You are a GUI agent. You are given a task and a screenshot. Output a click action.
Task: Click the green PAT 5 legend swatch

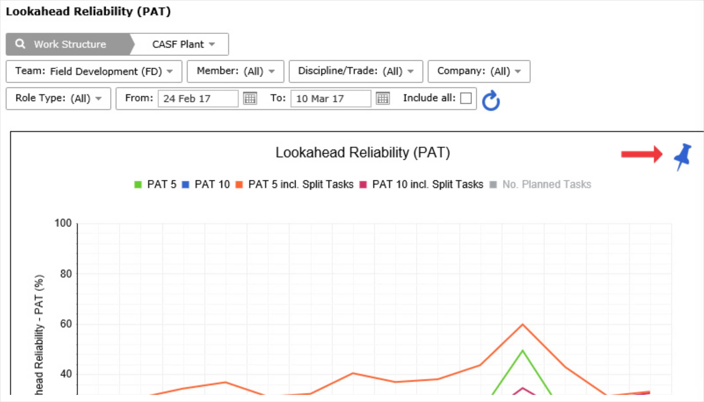(138, 185)
